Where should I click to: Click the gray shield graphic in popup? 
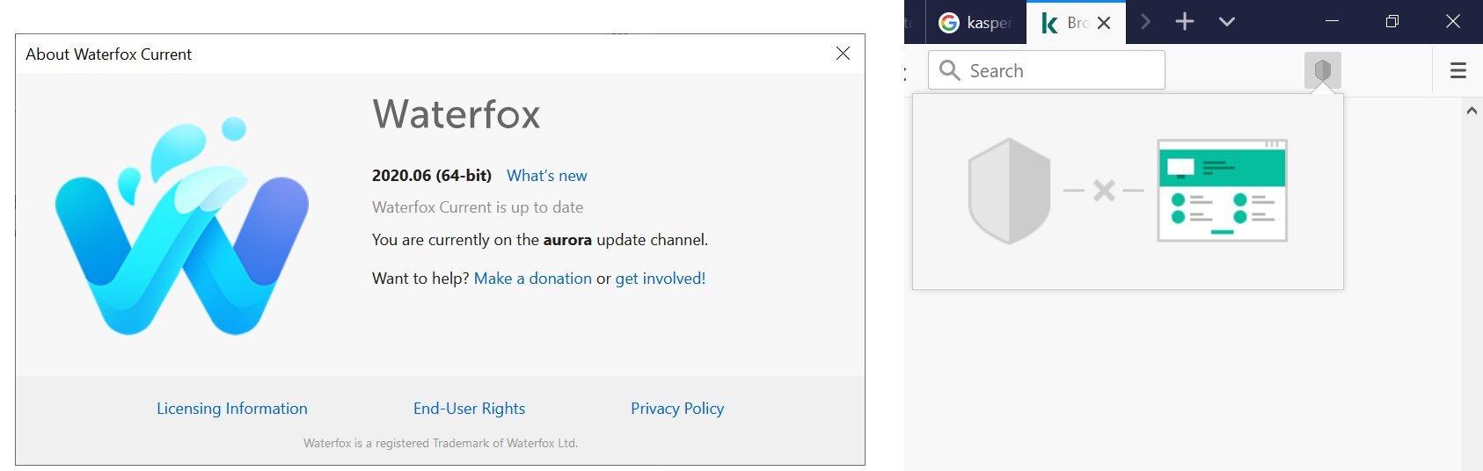1009,191
